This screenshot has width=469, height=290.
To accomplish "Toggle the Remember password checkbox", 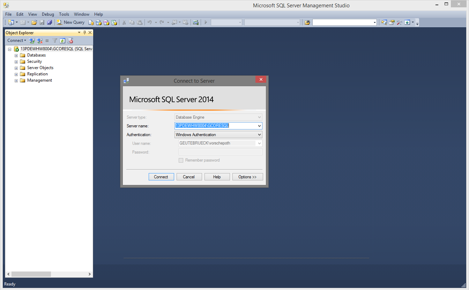I will point(181,160).
